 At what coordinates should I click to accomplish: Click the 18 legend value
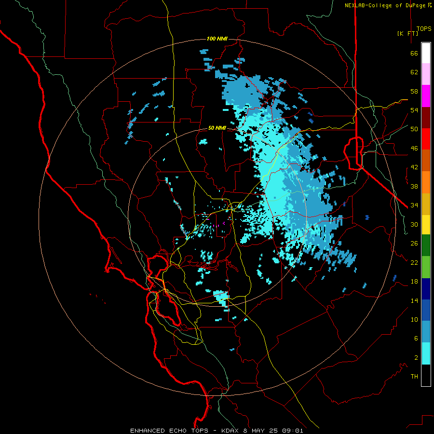click(414, 282)
